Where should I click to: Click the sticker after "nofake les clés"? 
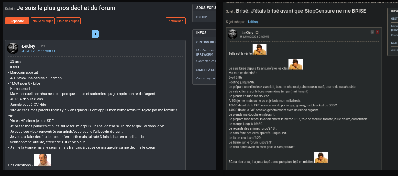(295, 64)
